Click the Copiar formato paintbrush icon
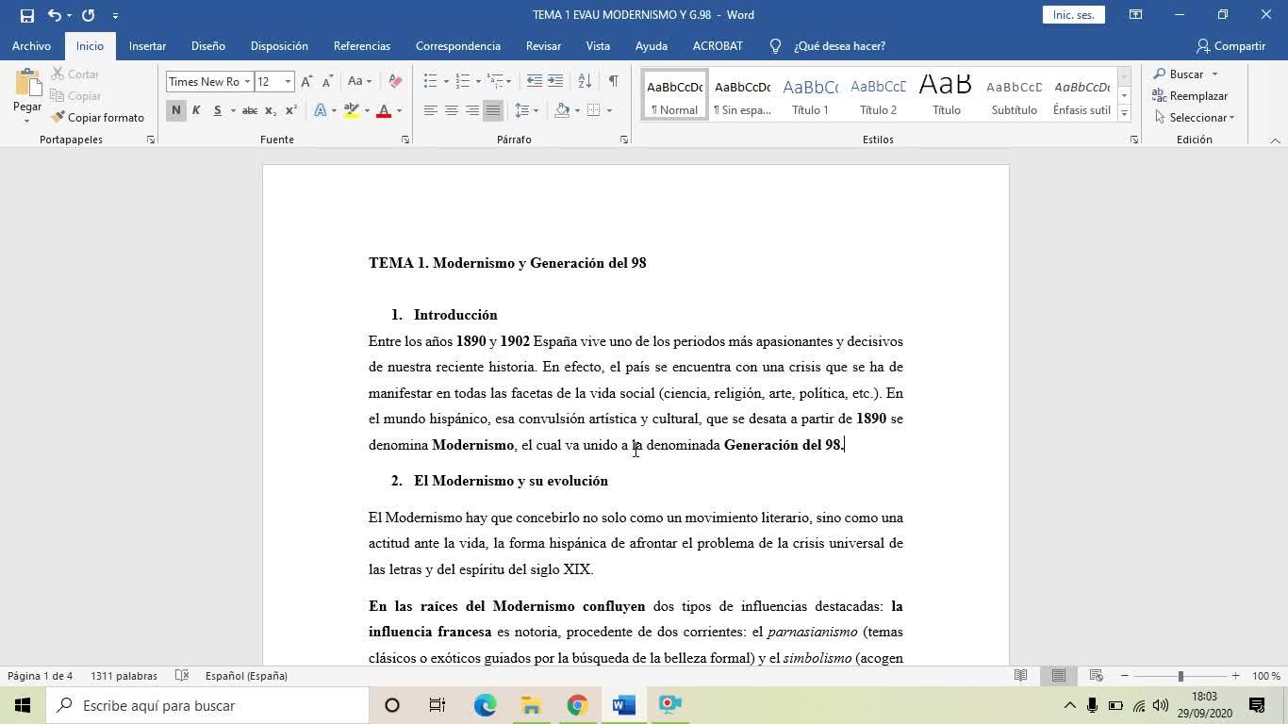The image size is (1288, 724). [58, 118]
